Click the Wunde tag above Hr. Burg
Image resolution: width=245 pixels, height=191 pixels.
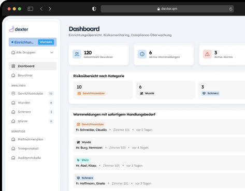[84, 142]
